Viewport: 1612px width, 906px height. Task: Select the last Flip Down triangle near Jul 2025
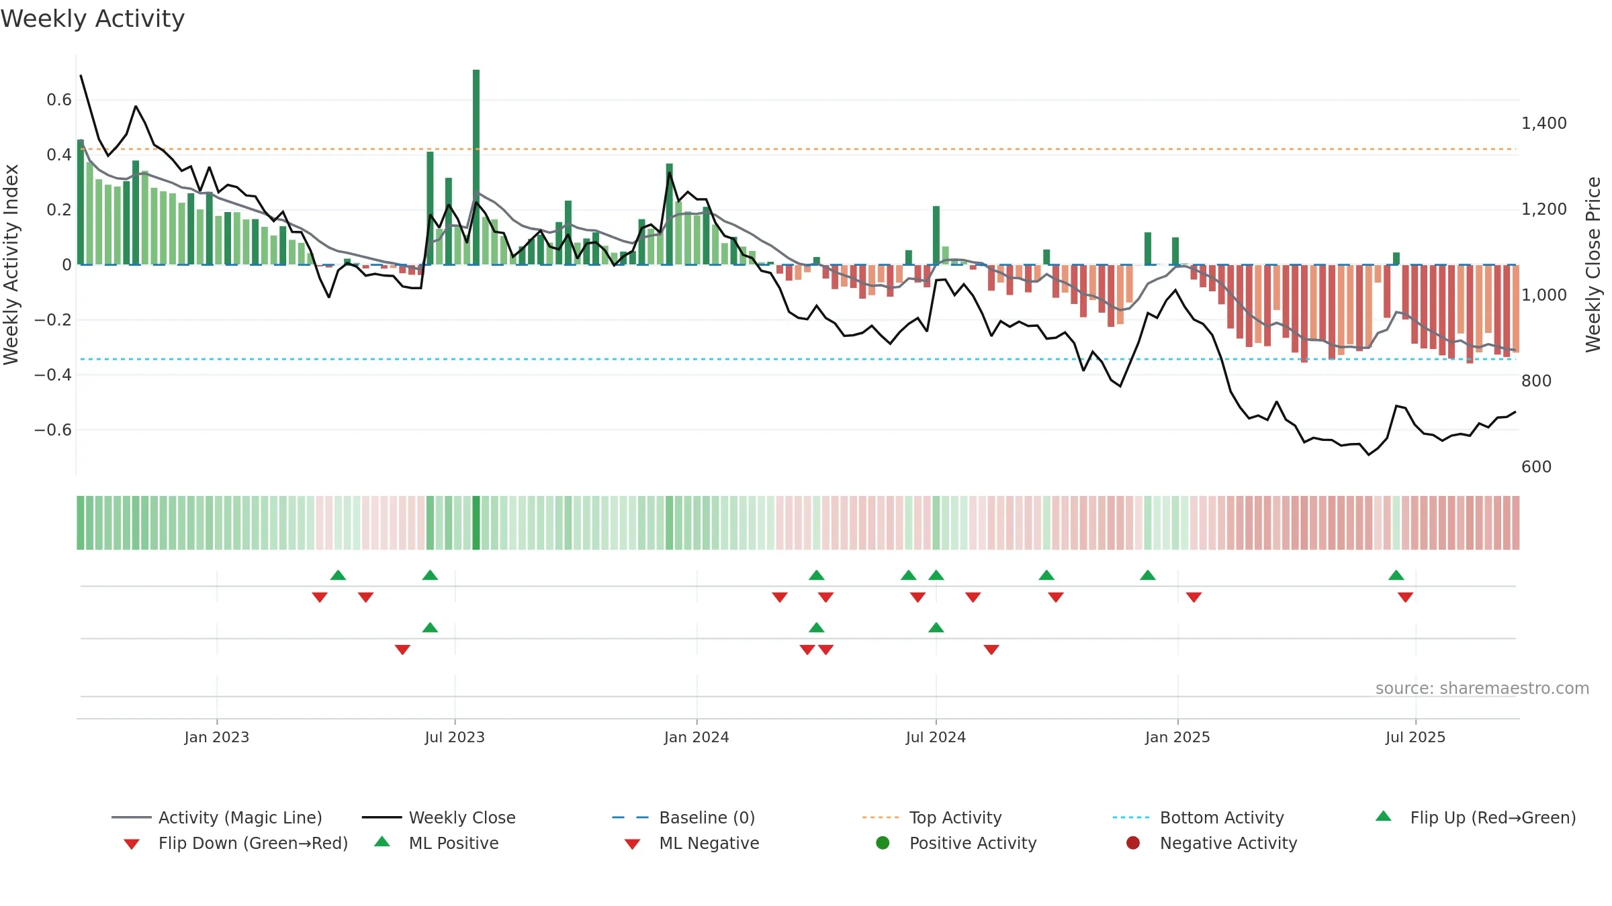tap(1405, 597)
